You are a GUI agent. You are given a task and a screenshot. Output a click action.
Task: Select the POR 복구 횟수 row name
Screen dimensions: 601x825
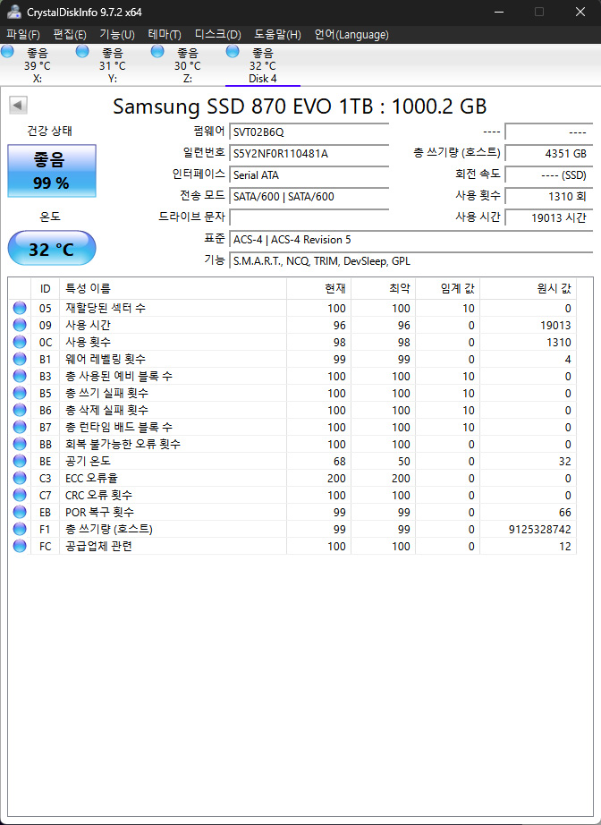(x=99, y=512)
